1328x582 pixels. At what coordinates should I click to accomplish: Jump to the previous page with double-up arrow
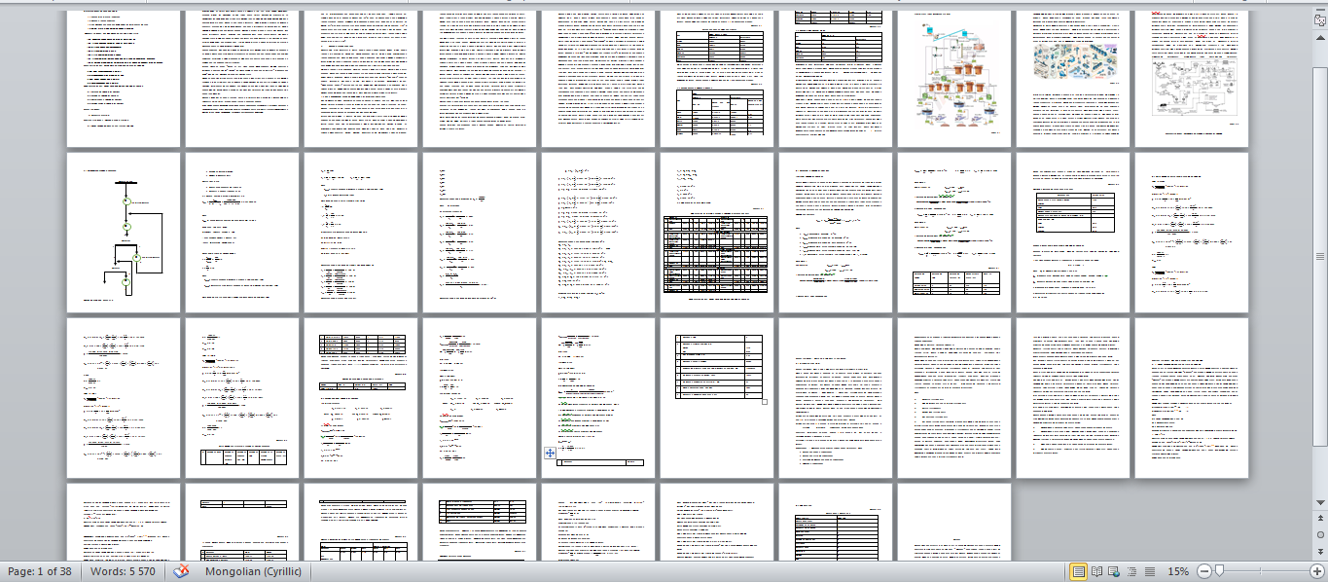click(1319, 519)
